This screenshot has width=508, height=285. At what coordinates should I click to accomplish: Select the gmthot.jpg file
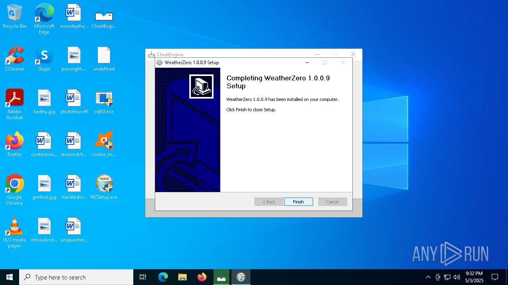pos(44,187)
